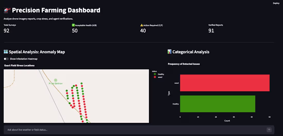Click the dashboard subtitle about drone imagery
The image size is (283, 136).
click(38, 19)
